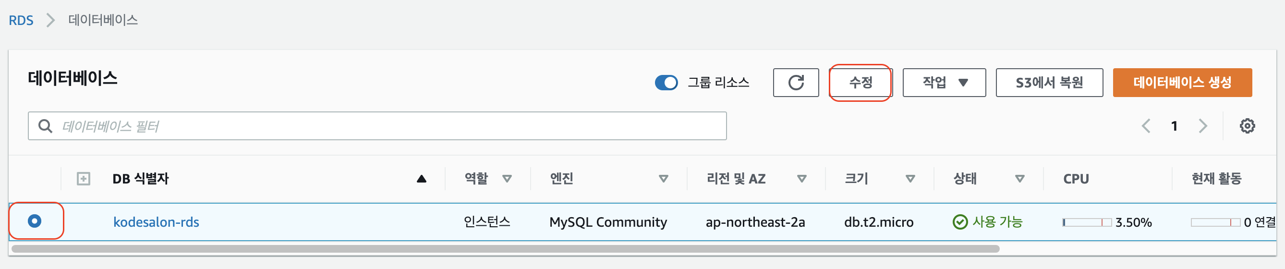Click the ap-northeast-2a region cell
Screen dimensions: 1285x269
click(755, 222)
